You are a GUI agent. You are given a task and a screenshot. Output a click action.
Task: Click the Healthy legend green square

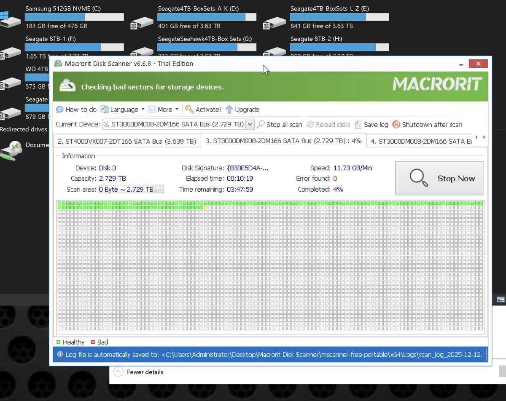[x=59, y=342]
